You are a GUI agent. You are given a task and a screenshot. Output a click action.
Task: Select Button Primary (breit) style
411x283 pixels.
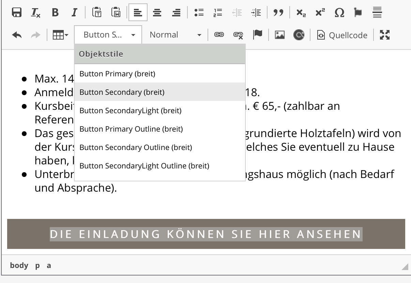tap(117, 74)
